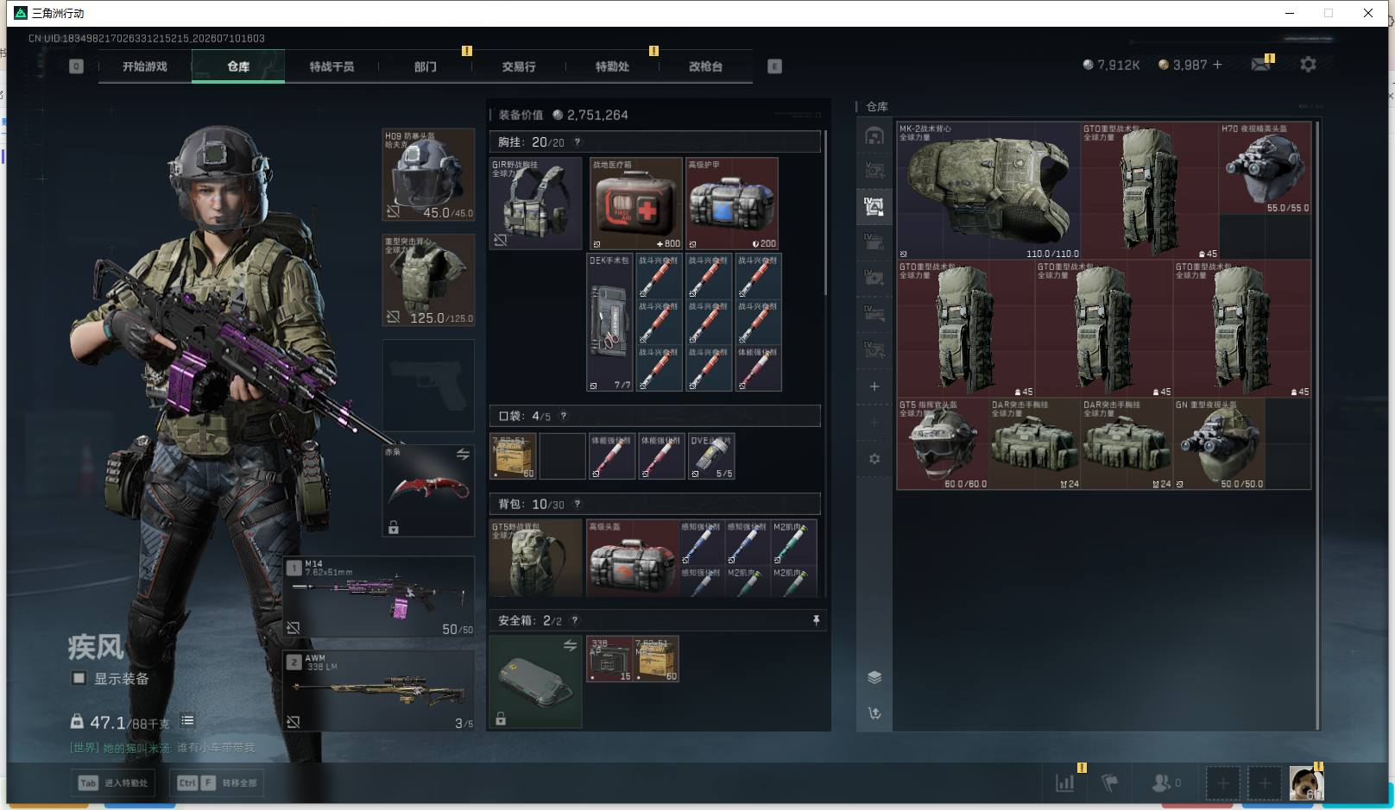Click the plus to add currency
Screen dimensions: 1395x810
click(x=1217, y=65)
